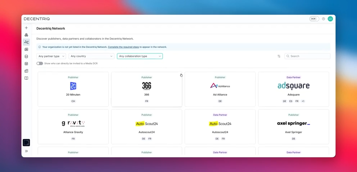The image size is (357, 172).
Task: Open the Any collaboration type dropdown
Action: (140, 56)
